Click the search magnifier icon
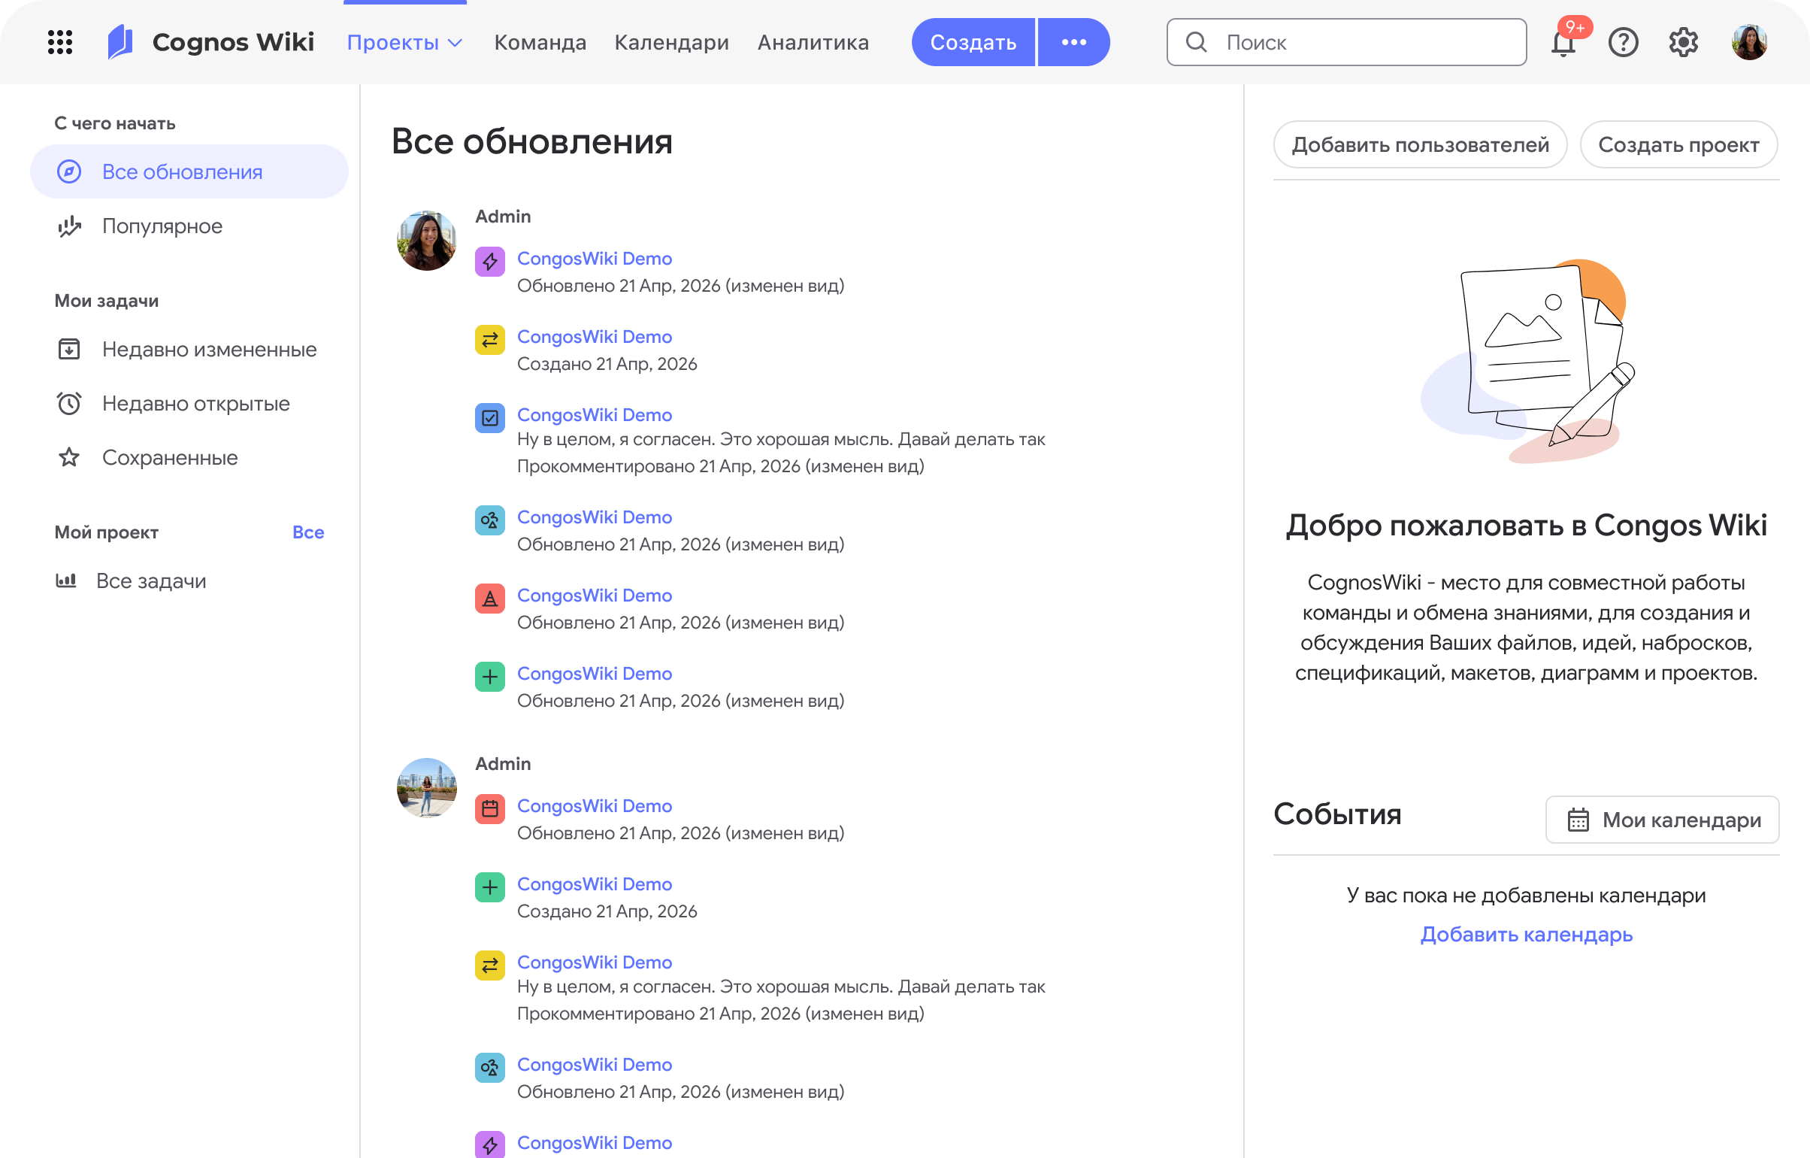Viewport: 1810px width, 1158px height. click(1197, 42)
